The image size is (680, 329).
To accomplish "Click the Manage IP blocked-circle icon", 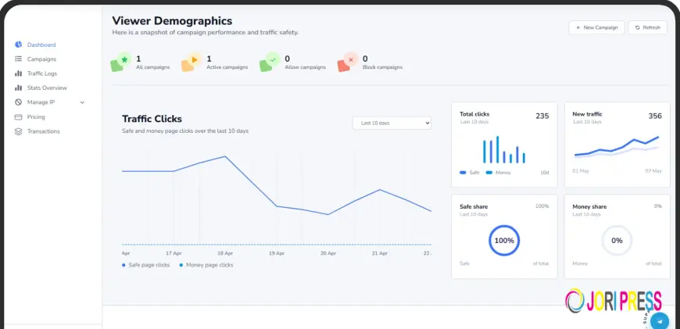I will tap(18, 102).
